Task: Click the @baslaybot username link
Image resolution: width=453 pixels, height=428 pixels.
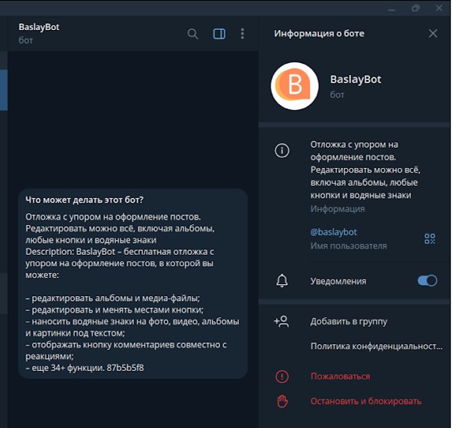Action: (333, 232)
